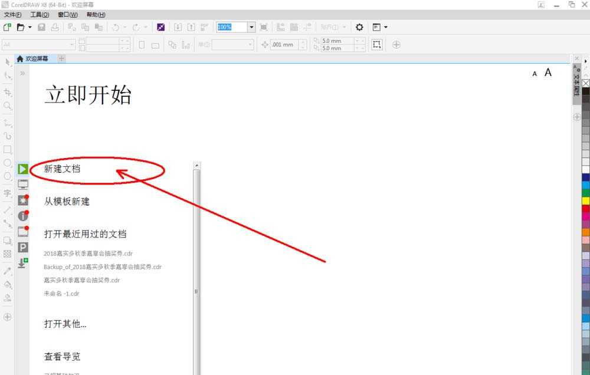
Task: Select the Polygon tool
Action: click(x=8, y=177)
